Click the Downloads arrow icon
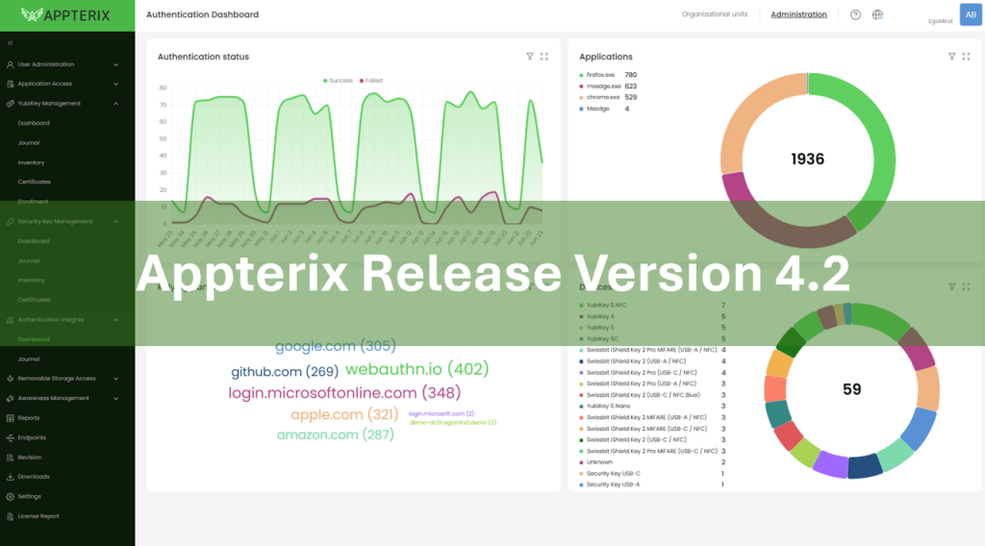985x546 pixels. coord(10,477)
